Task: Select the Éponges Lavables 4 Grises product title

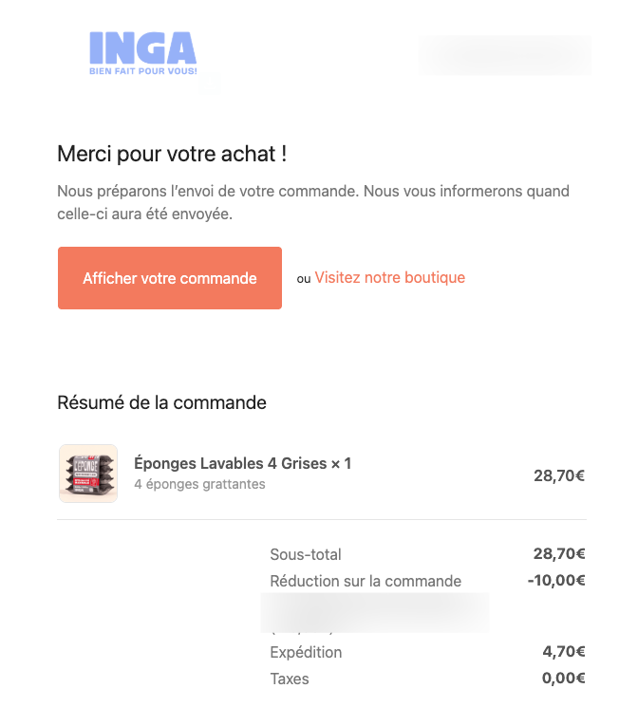Action: [x=242, y=463]
